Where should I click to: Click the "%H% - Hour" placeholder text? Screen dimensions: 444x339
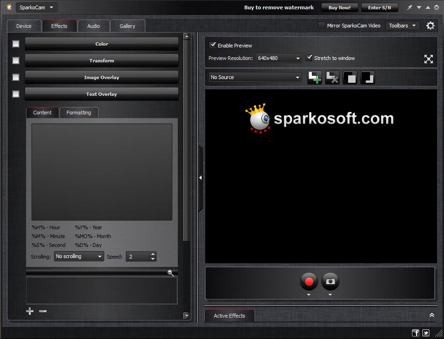[46, 227]
